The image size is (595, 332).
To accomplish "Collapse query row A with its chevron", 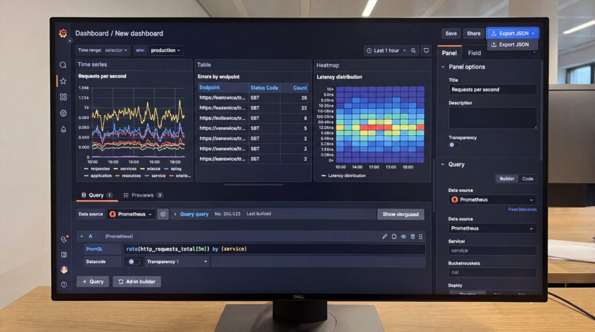I will tap(81, 236).
